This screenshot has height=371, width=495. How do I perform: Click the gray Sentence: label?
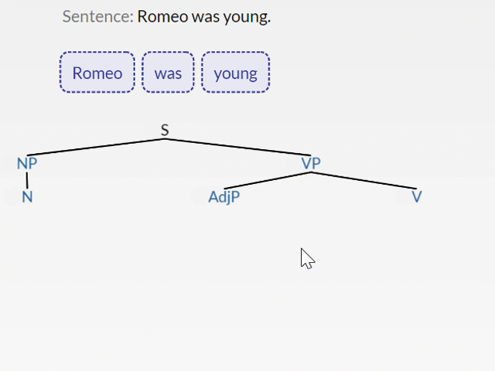pyautogui.click(x=97, y=16)
